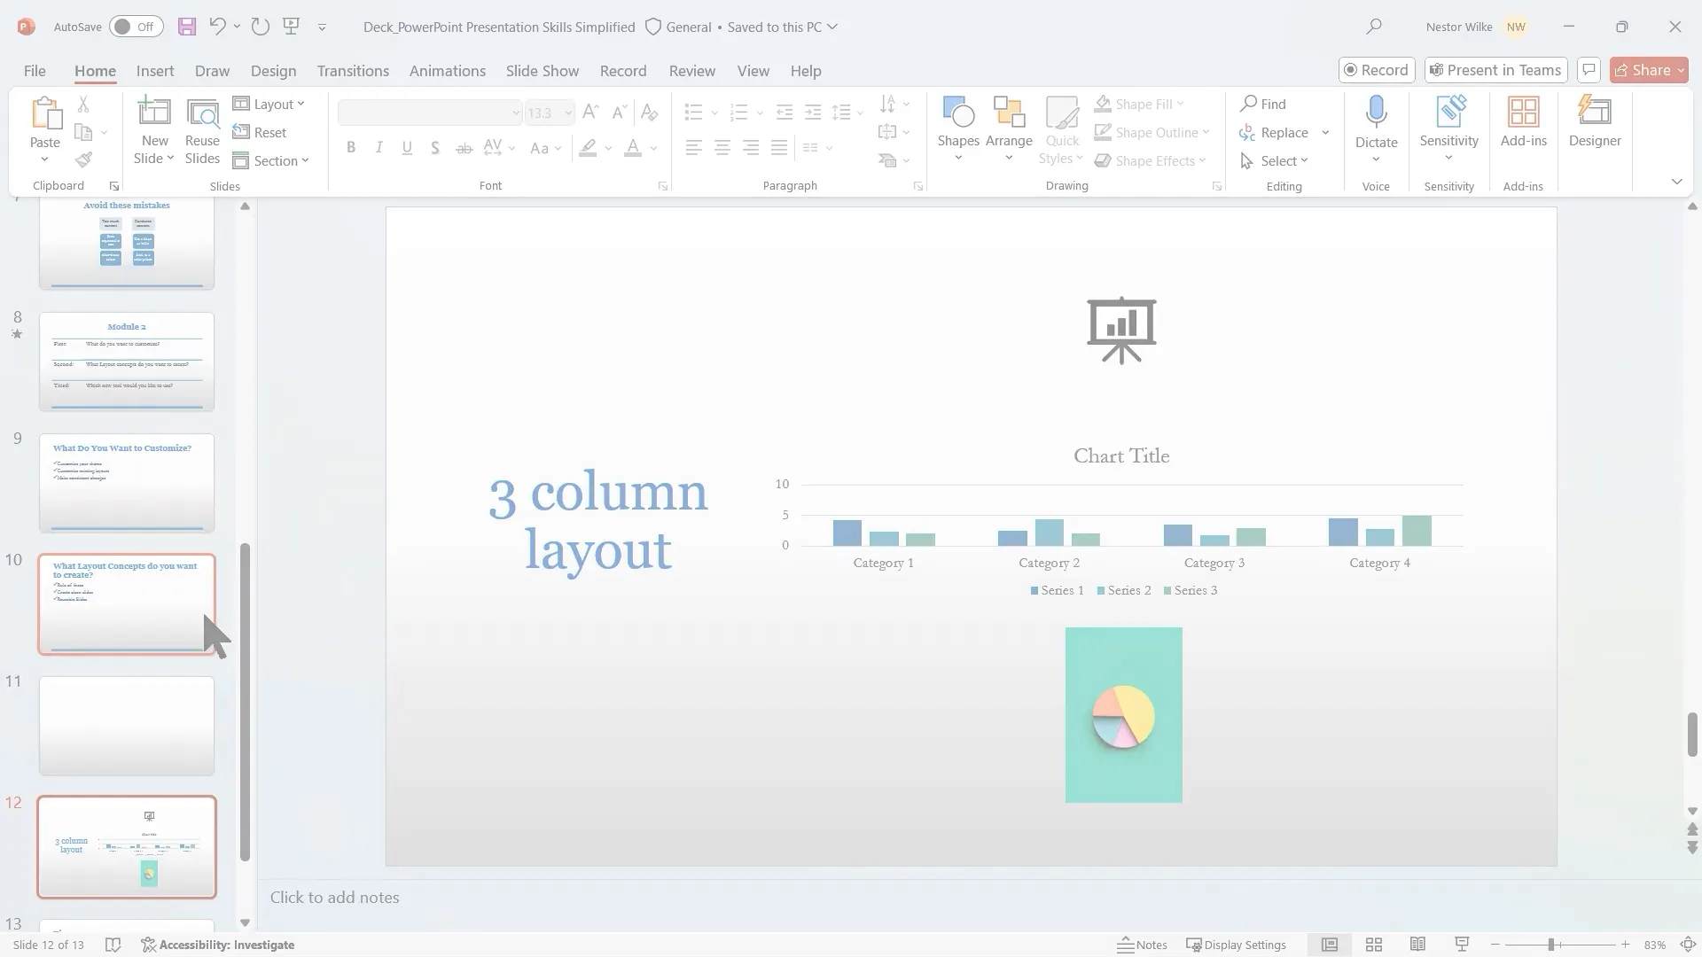Open the Arrange dropdown
Screen dimensions: 1702x957
coord(1009,130)
